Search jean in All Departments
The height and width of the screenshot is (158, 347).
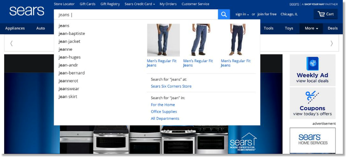[165, 119]
